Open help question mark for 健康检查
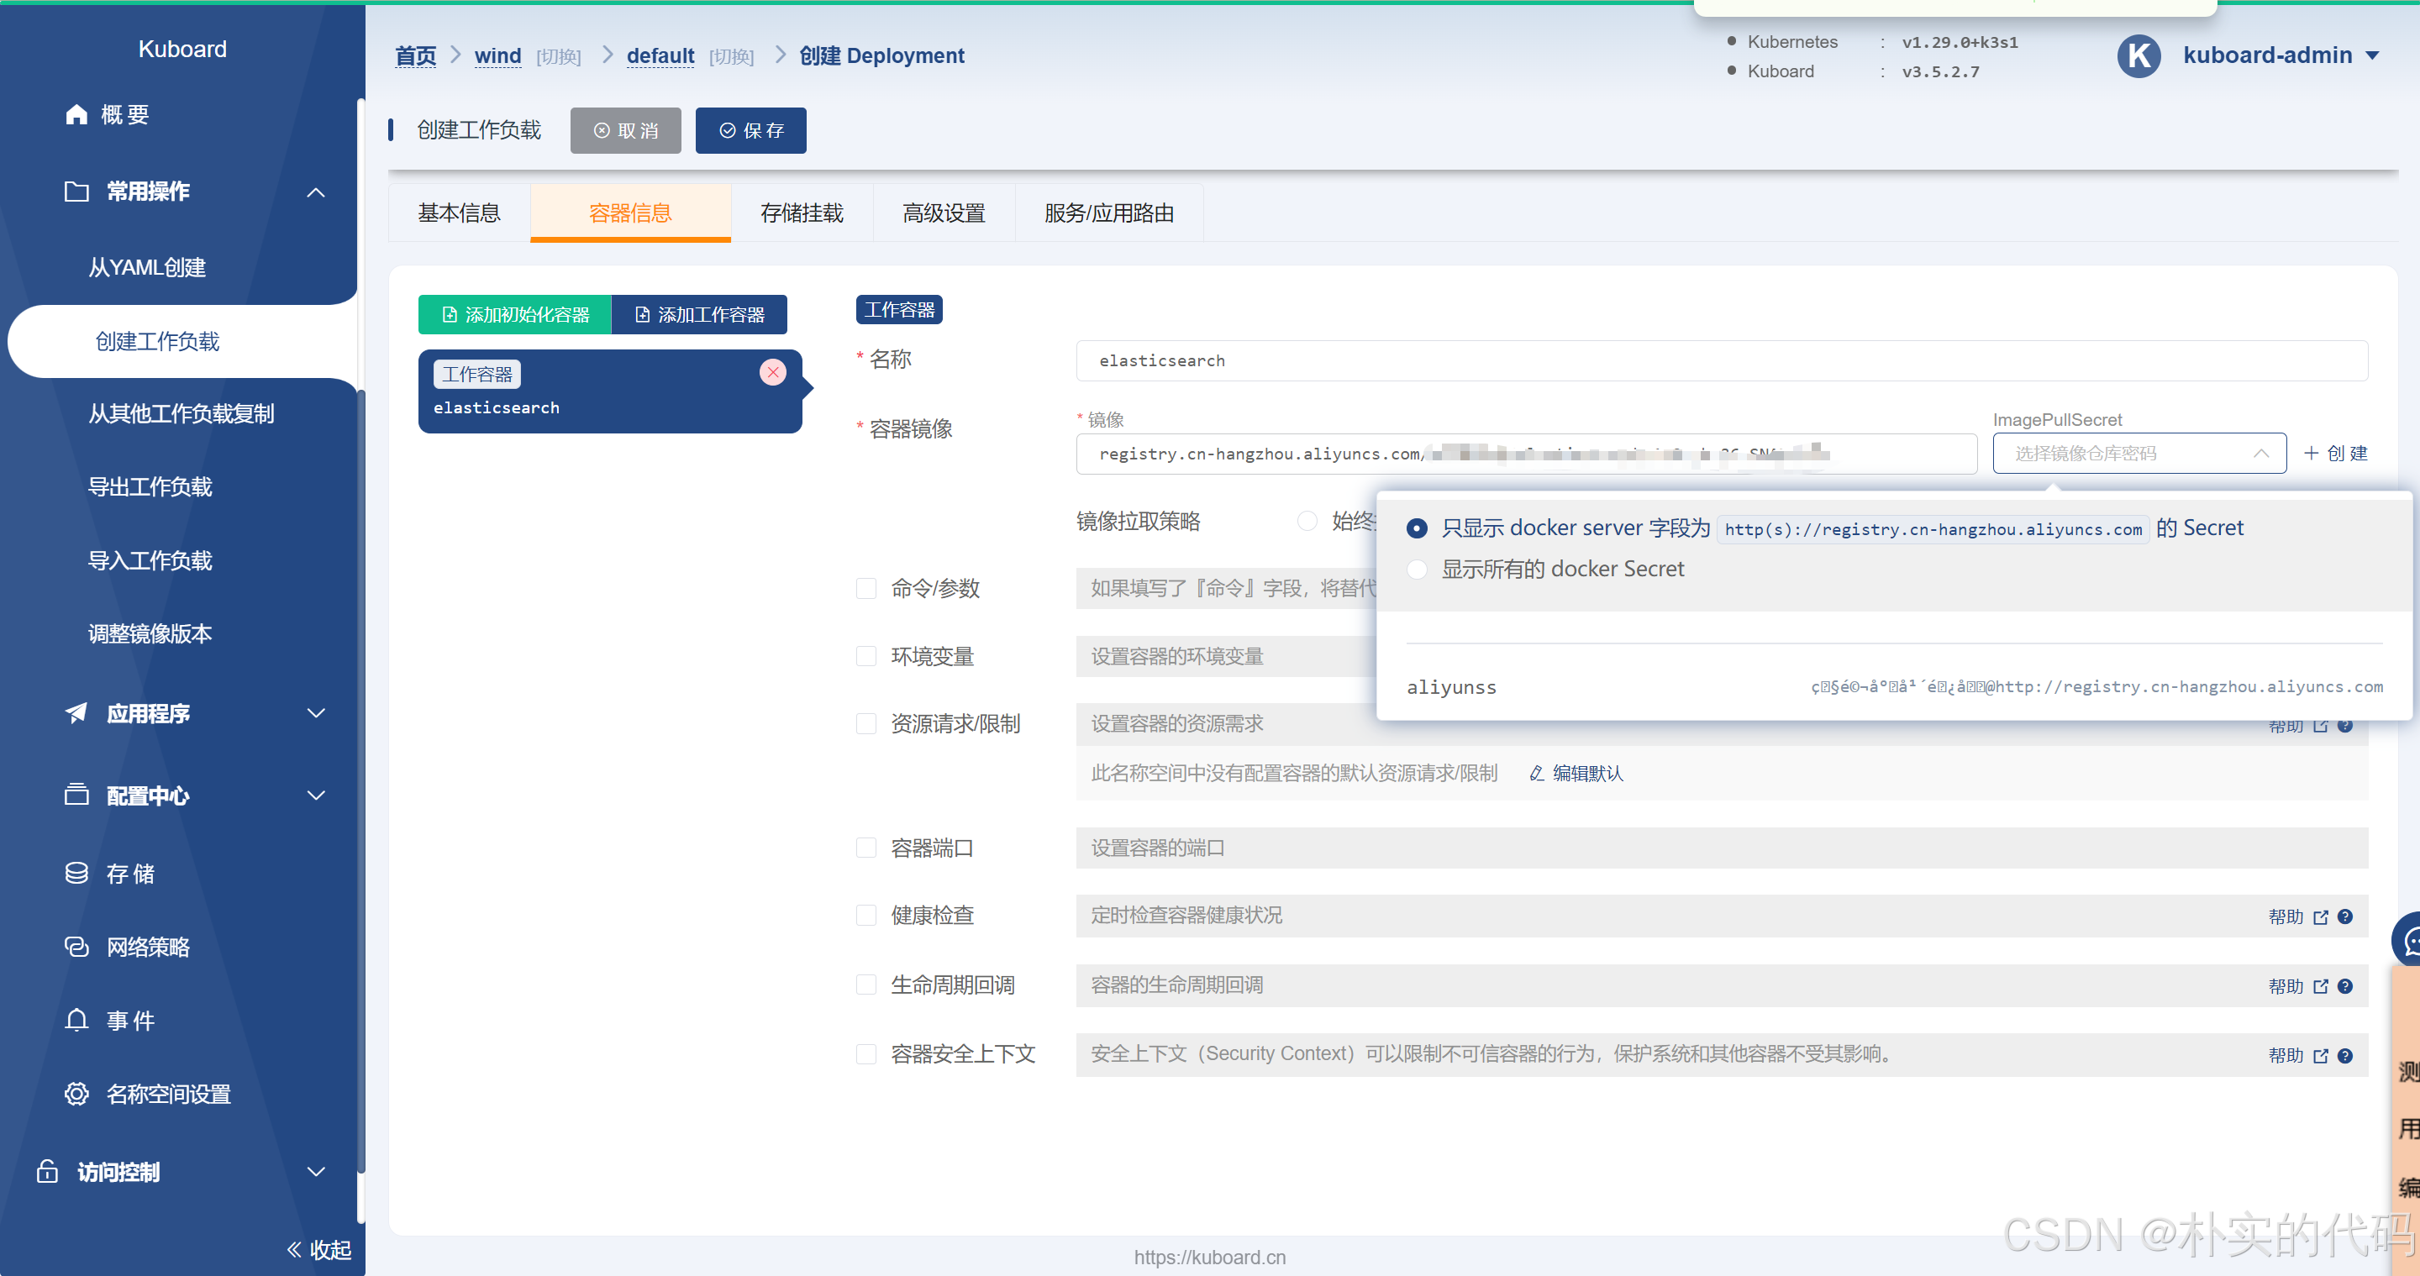Viewport: 2420px width, 1276px height. 2345,916
